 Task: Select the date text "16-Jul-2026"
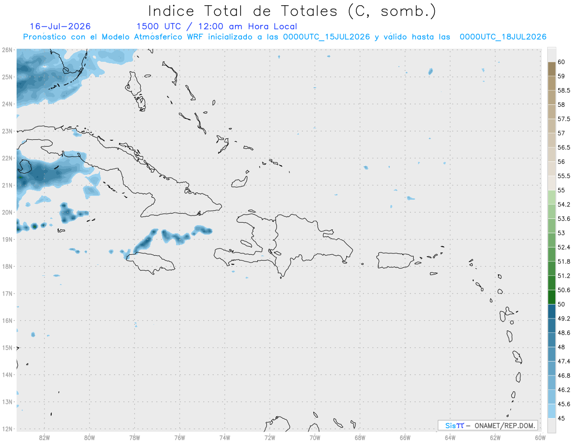60,26
